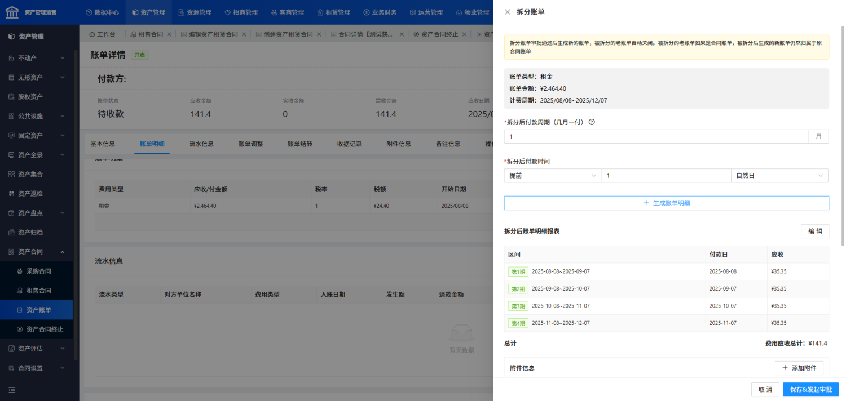Switch to the 账单调整 tab
This screenshot has height=401, width=846.
pyautogui.click(x=251, y=144)
